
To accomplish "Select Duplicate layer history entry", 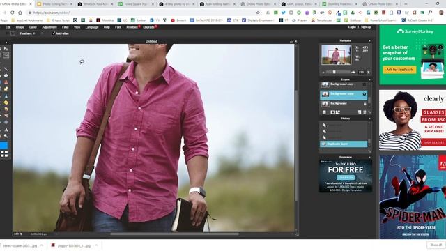I will pos(344,144).
